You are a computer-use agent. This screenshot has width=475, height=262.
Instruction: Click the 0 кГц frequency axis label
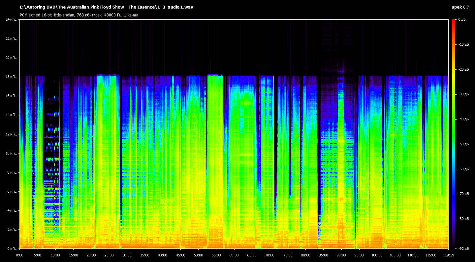[x=12, y=249]
